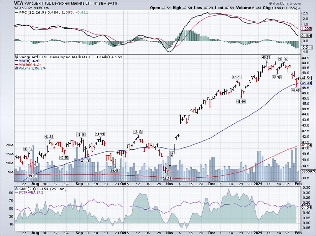The image size is (316, 236).
Task: Click the Volume 5,355,976 legend entry
Action: pos(31,68)
